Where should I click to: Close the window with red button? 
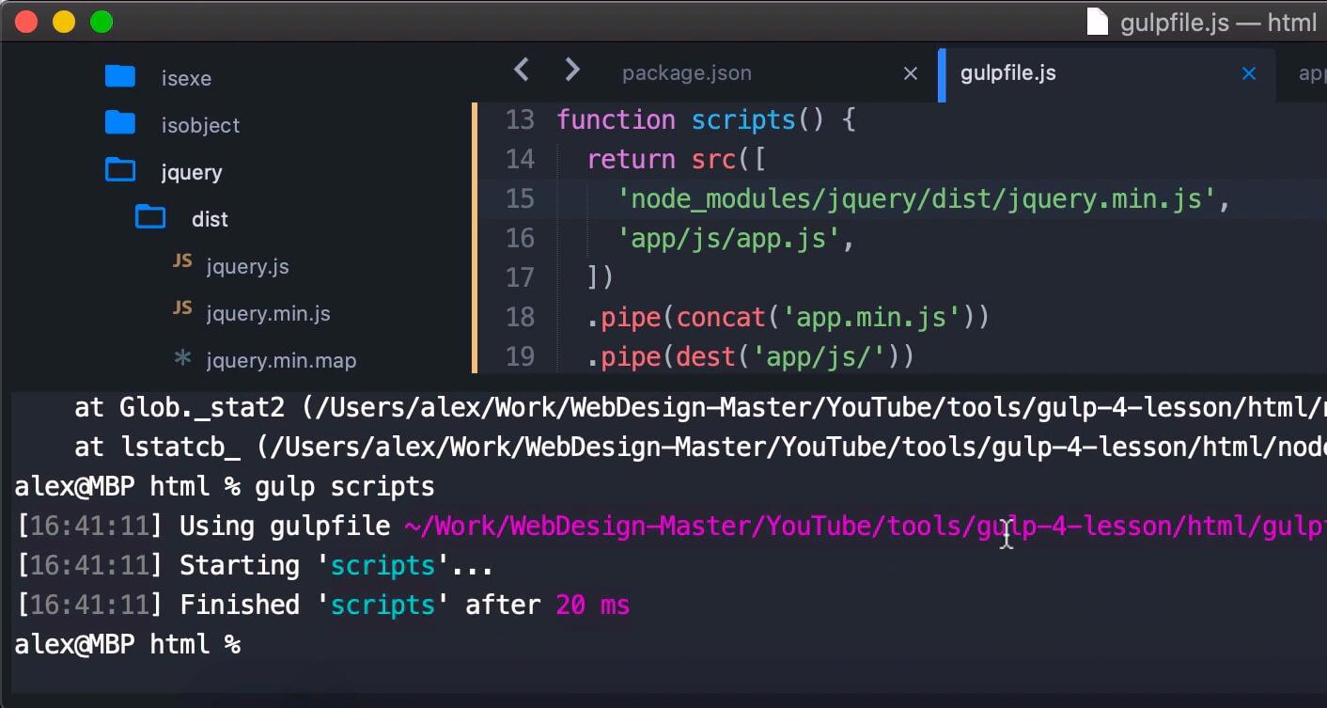(26, 22)
